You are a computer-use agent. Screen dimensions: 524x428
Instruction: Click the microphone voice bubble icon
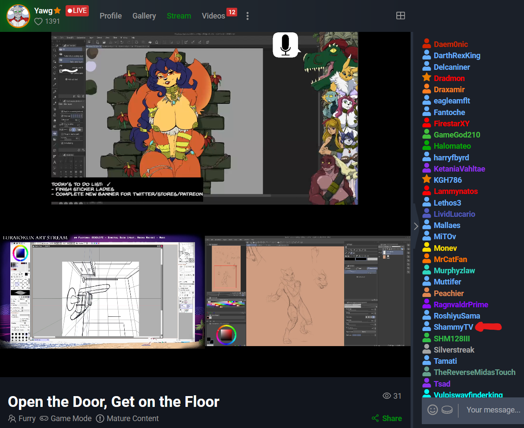click(x=286, y=45)
